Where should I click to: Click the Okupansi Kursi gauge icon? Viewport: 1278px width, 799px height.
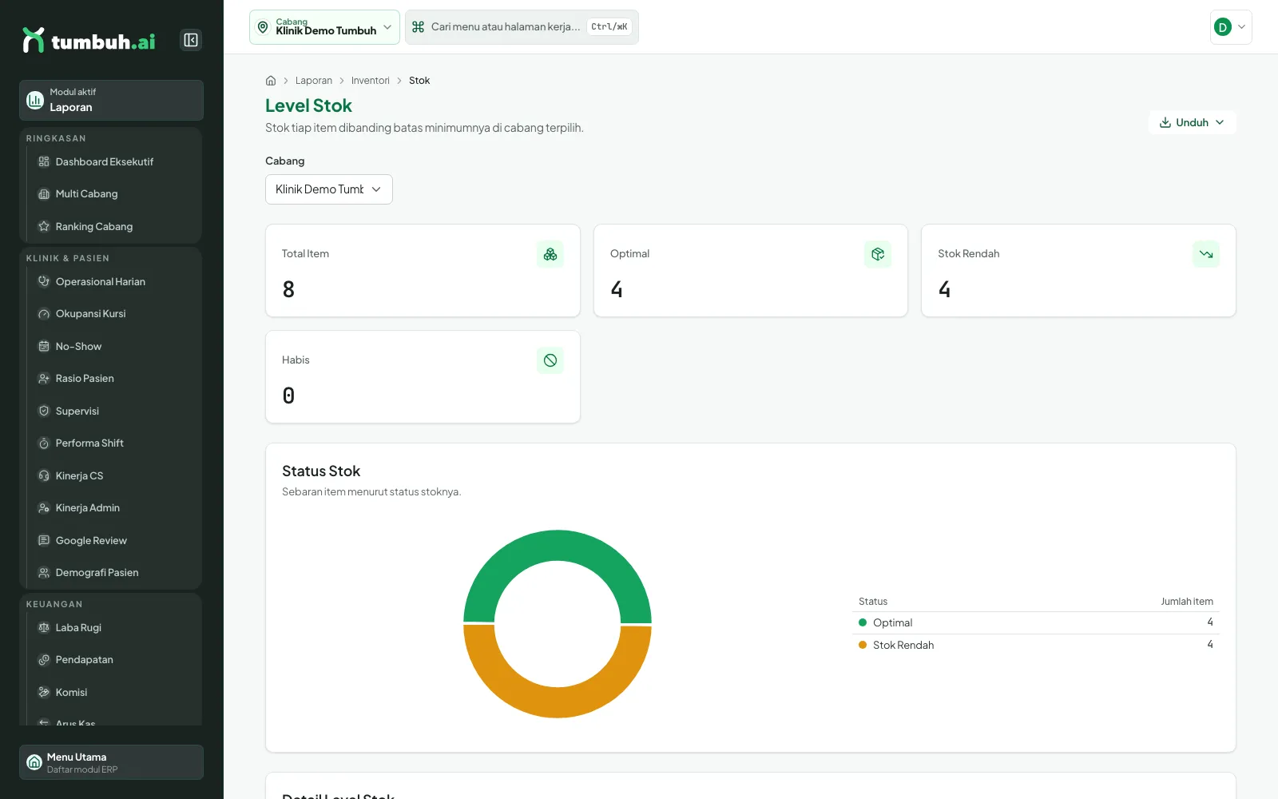[x=44, y=314]
